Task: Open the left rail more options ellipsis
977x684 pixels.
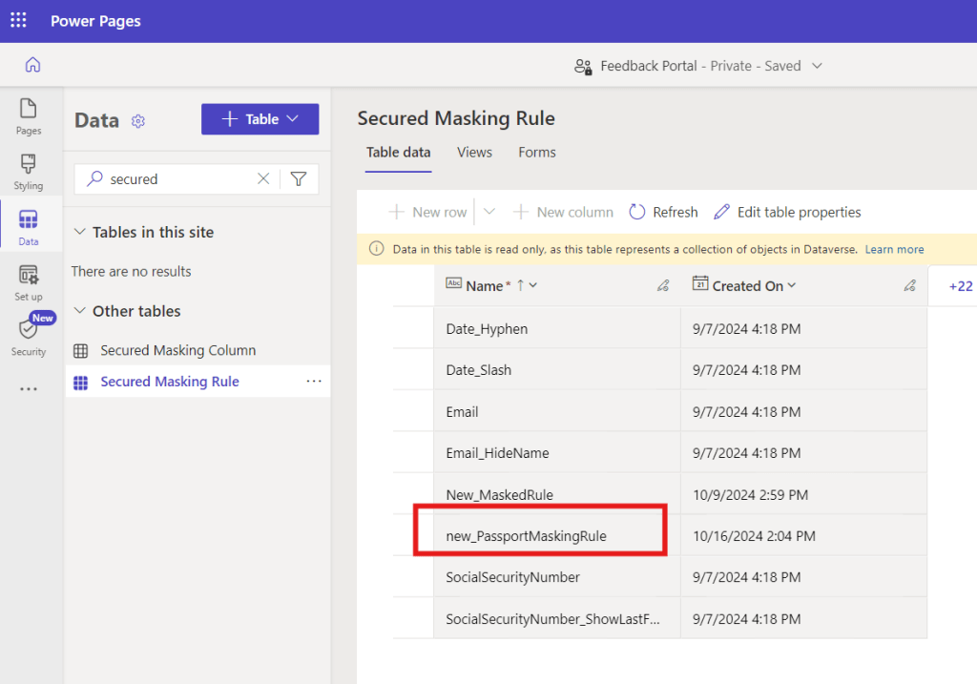Action: 29,389
